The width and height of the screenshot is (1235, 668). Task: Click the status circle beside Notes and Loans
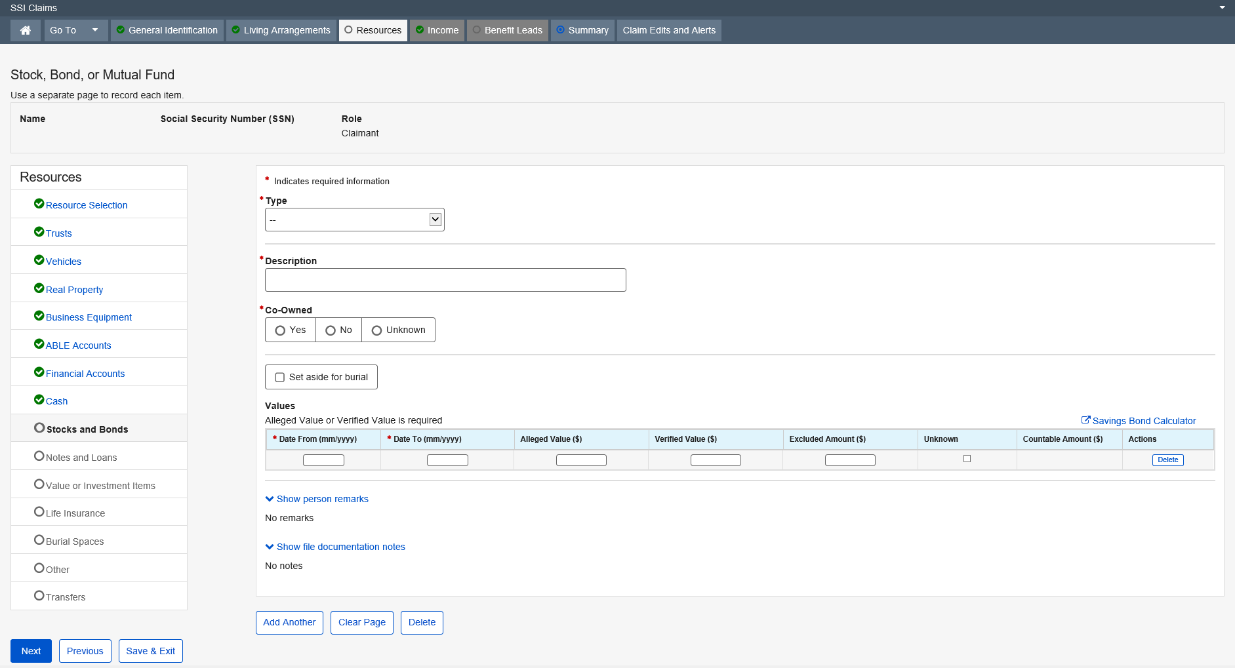(x=39, y=456)
